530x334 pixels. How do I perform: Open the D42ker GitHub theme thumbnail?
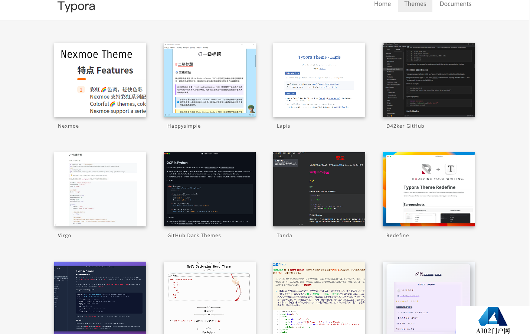coord(429,80)
